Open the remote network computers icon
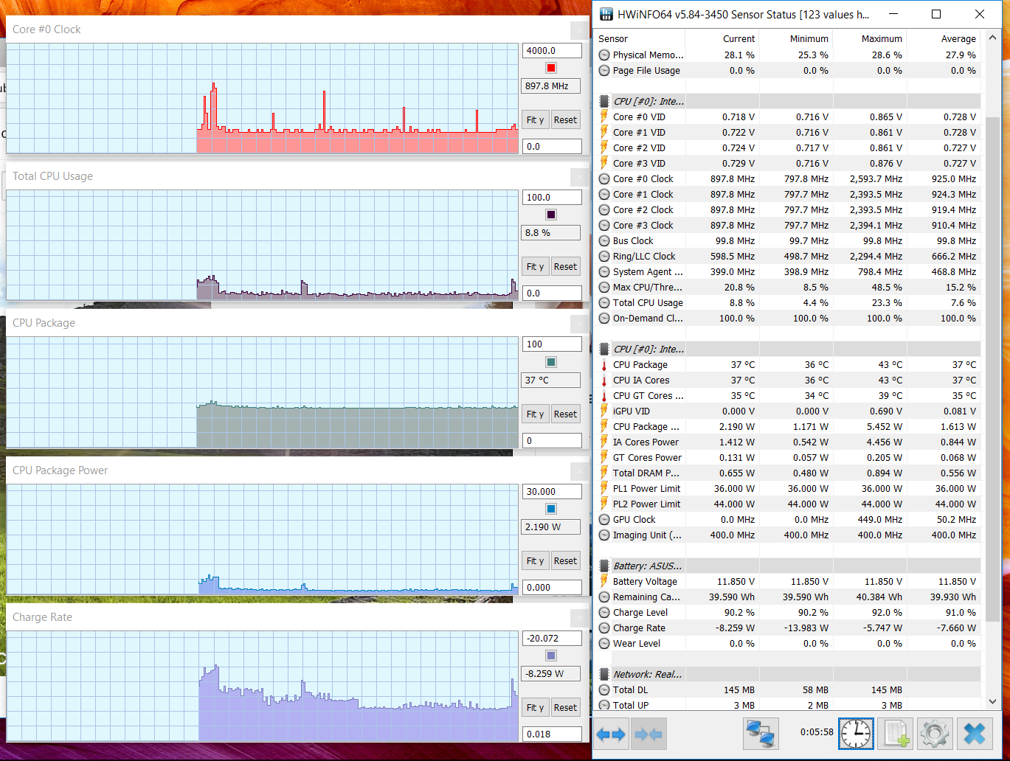This screenshot has width=1010, height=761. pyautogui.click(x=760, y=734)
